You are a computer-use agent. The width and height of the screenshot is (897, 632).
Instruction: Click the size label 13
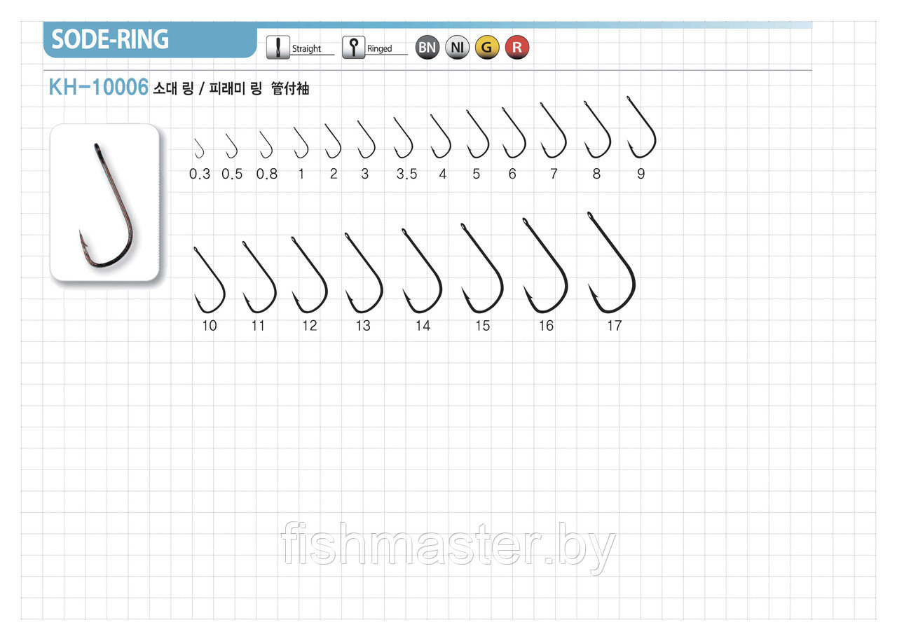363,326
